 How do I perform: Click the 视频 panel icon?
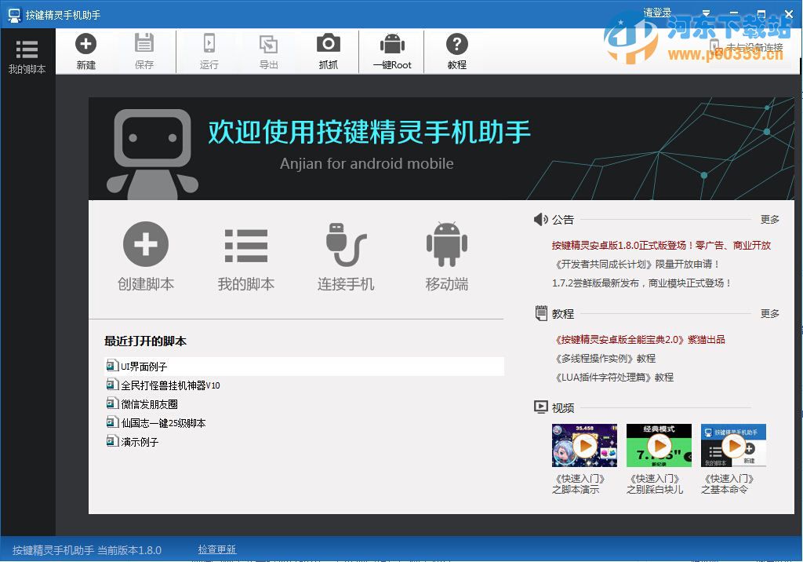point(541,407)
